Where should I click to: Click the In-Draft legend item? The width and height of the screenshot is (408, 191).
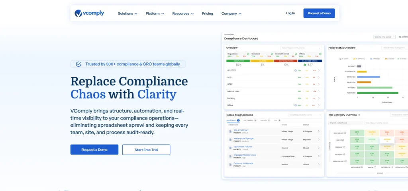click(344, 59)
